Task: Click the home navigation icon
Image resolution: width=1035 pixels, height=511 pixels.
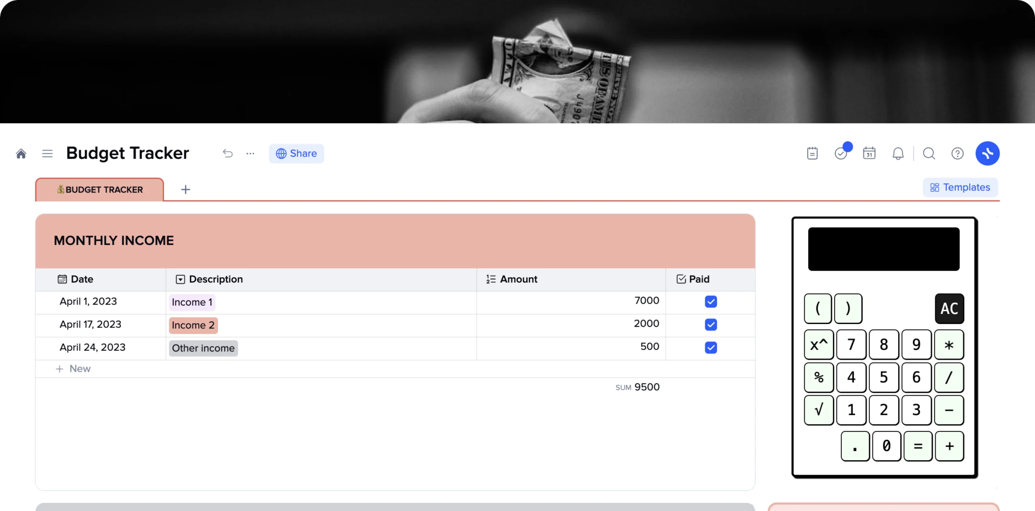Action: pos(21,153)
